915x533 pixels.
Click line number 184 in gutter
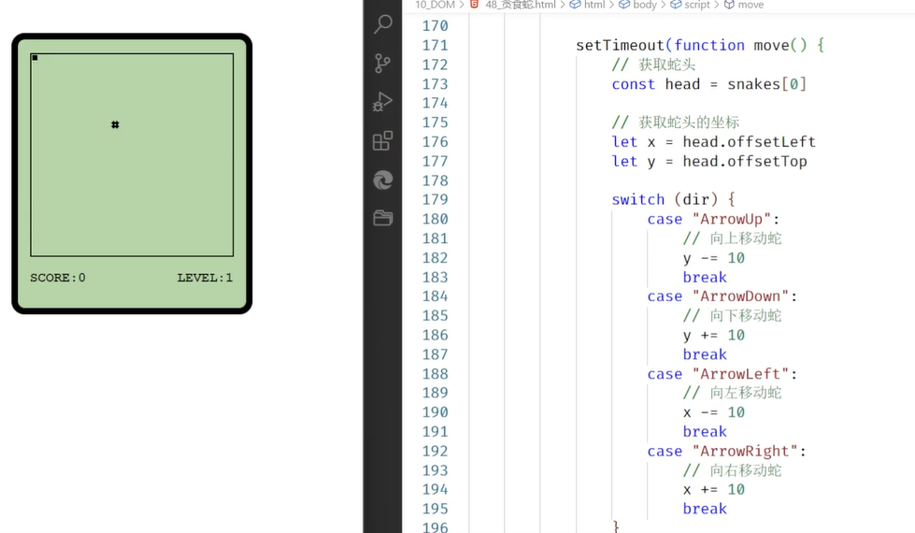[x=436, y=296]
